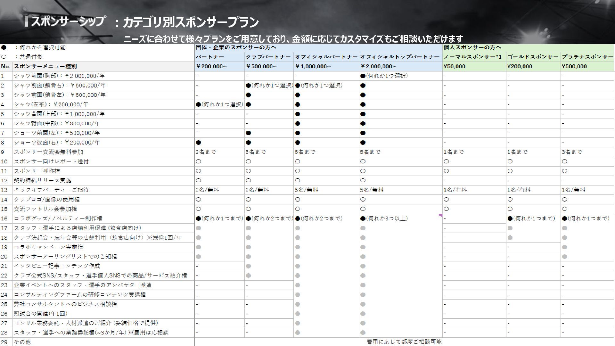Click the white circle legend marker for 共通付帯

coord(4,57)
